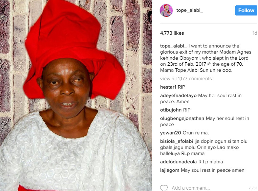Screen dimensions: 258x191
Task: Open lajiagom commenter profile
Action: [x=170, y=170]
